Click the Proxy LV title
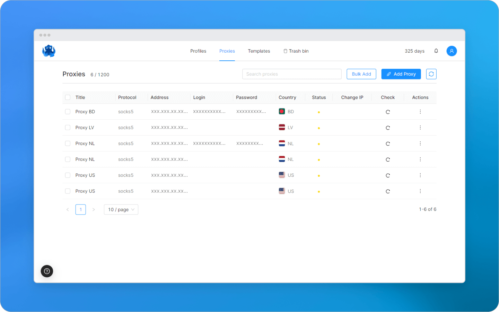The width and height of the screenshot is (499, 312). tap(85, 128)
